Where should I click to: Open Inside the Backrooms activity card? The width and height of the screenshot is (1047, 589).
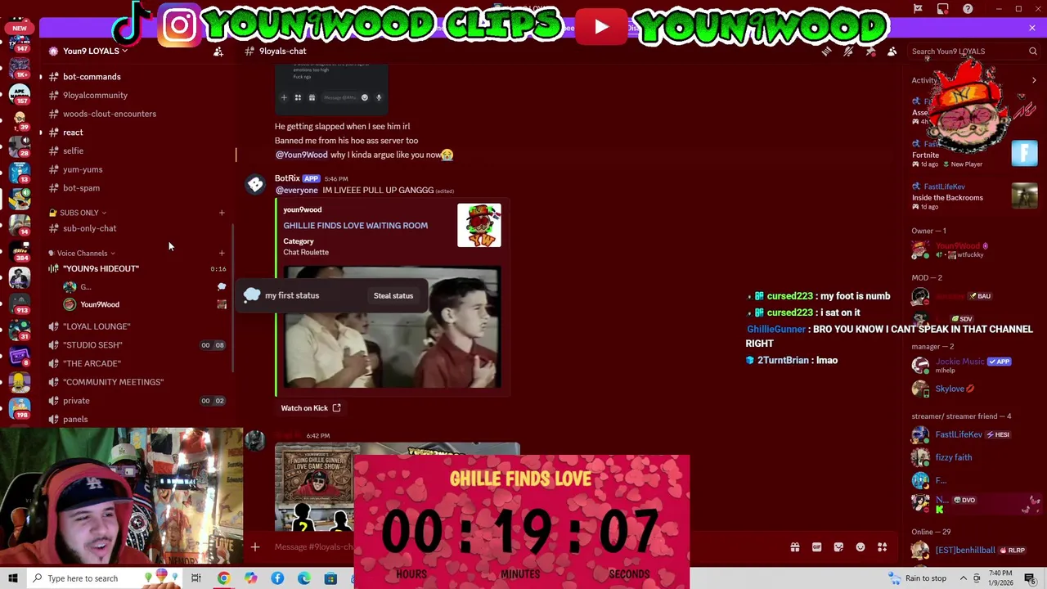pos(974,196)
